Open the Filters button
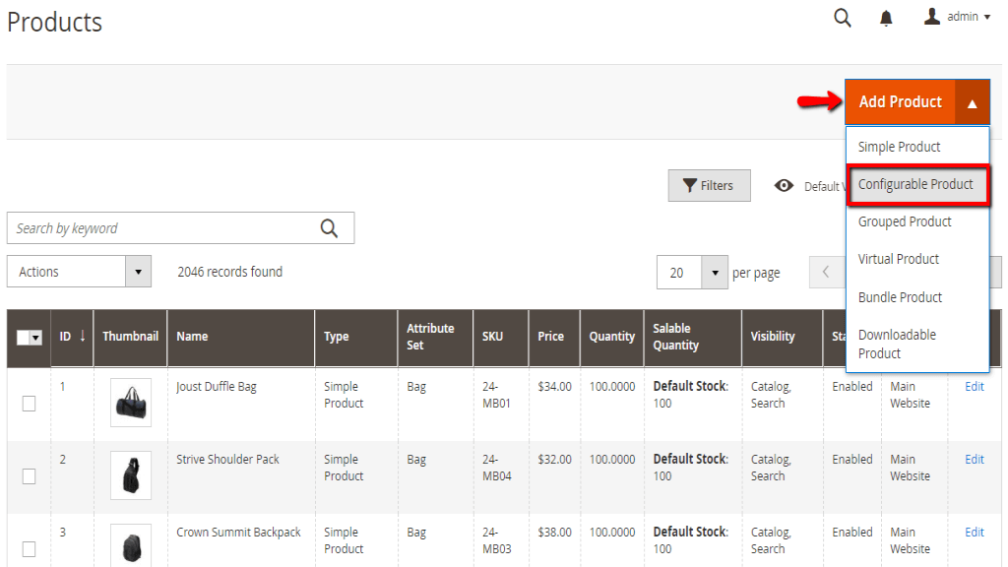Viewport: 1008px width, 567px height. [709, 186]
